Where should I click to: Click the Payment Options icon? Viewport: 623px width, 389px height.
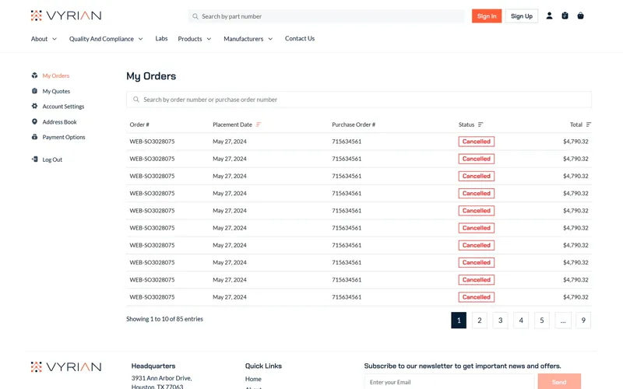tap(34, 137)
